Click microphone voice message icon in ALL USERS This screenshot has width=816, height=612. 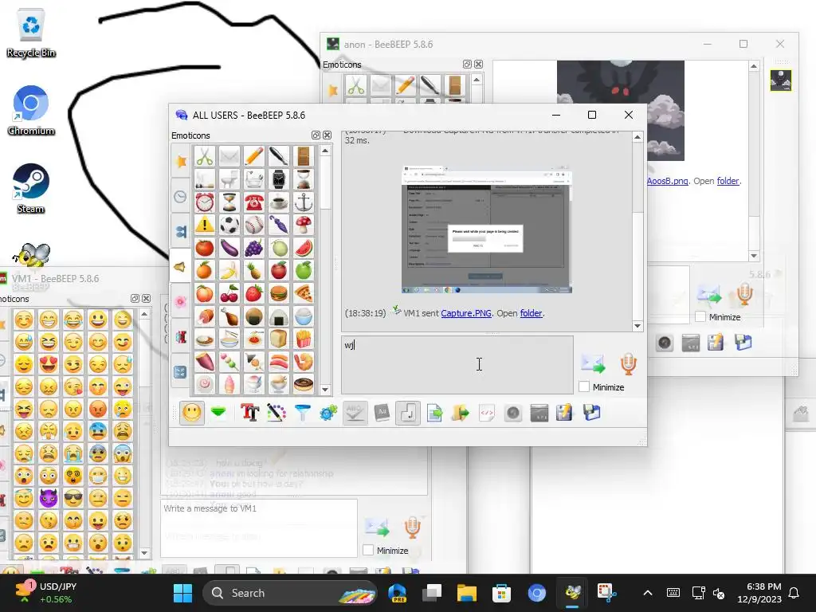[x=628, y=363]
